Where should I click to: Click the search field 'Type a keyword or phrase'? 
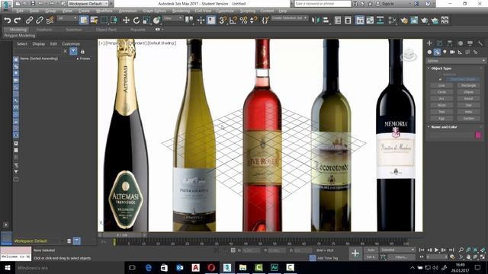323,4
